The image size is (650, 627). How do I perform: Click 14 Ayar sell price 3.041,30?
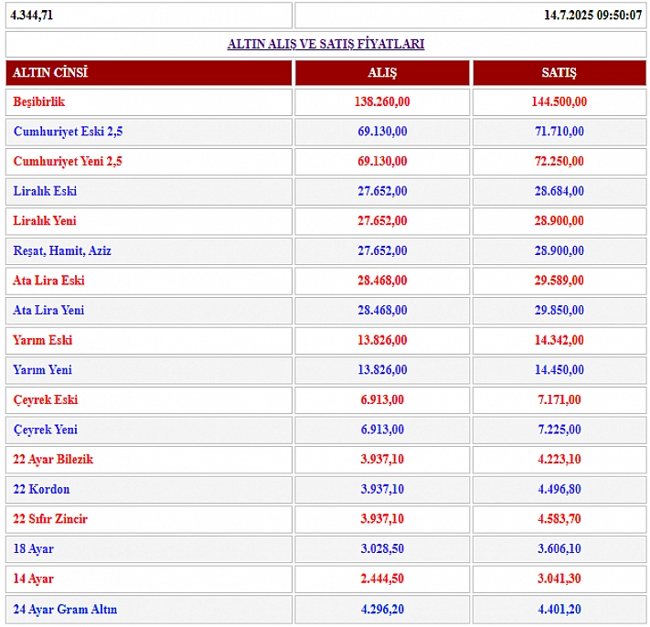click(x=559, y=579)
